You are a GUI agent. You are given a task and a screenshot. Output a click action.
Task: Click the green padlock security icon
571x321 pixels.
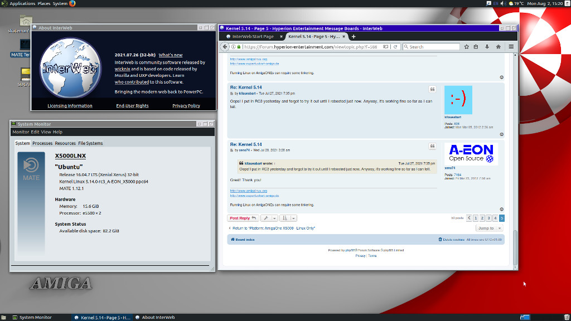[x=239, y=47]
